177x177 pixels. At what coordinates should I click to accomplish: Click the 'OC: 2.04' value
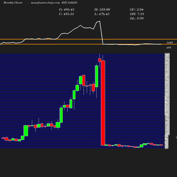(137, 10)
